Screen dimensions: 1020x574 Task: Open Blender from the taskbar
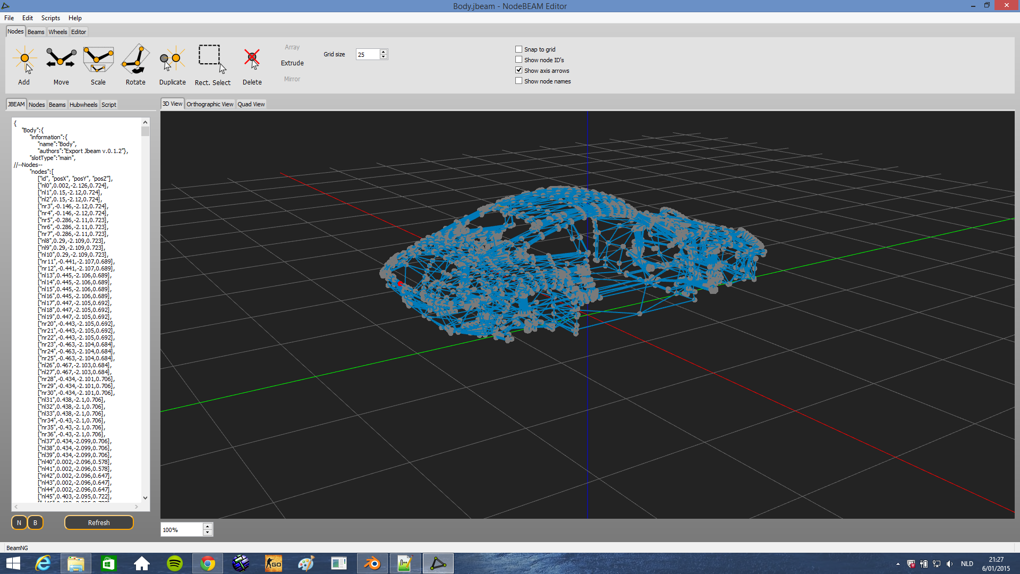pyautogui.click(x=372, y=563)
